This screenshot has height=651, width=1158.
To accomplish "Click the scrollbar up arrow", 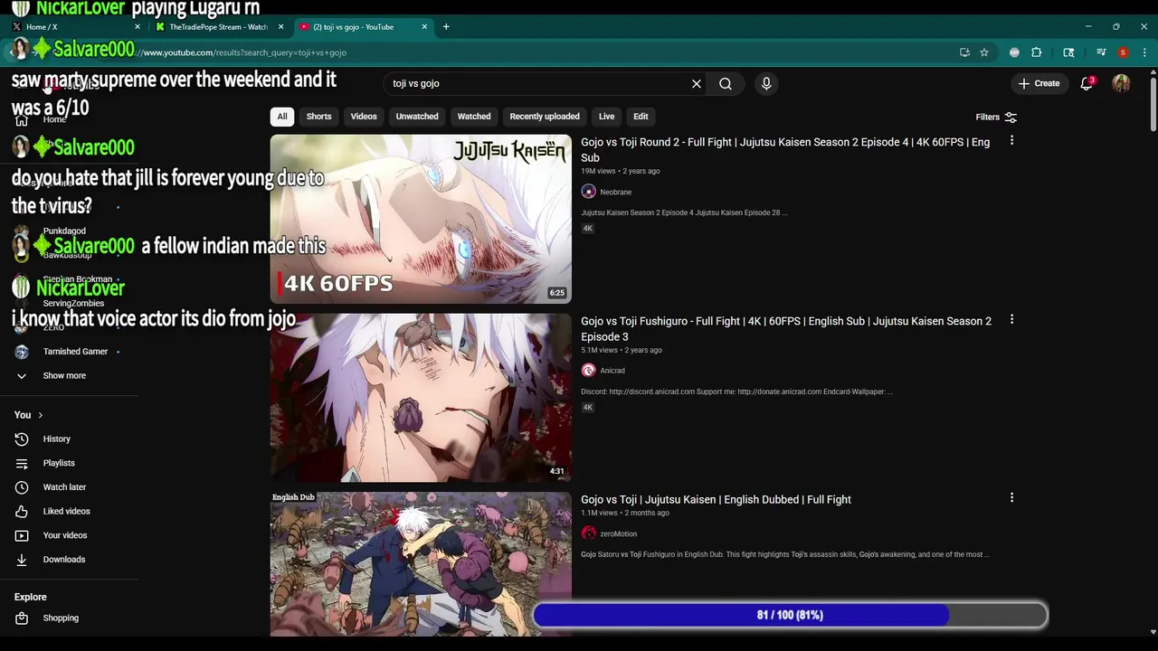I will (x=1153, y=72).
